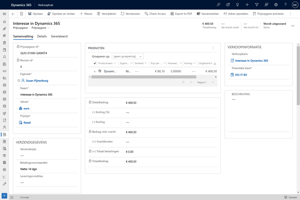Click the owner presence status circle
Image resolution: width=300 pixels, height=200 pixels.
19,81
